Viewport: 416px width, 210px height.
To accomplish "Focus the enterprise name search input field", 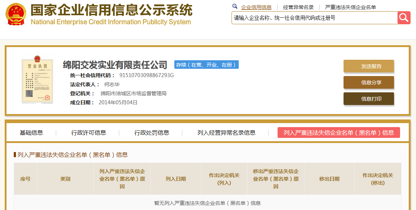I will coord(315,18).
